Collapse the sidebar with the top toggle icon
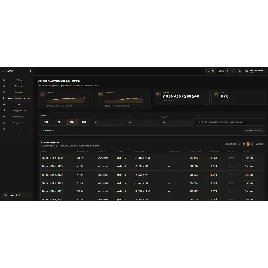 pos(29,72)
